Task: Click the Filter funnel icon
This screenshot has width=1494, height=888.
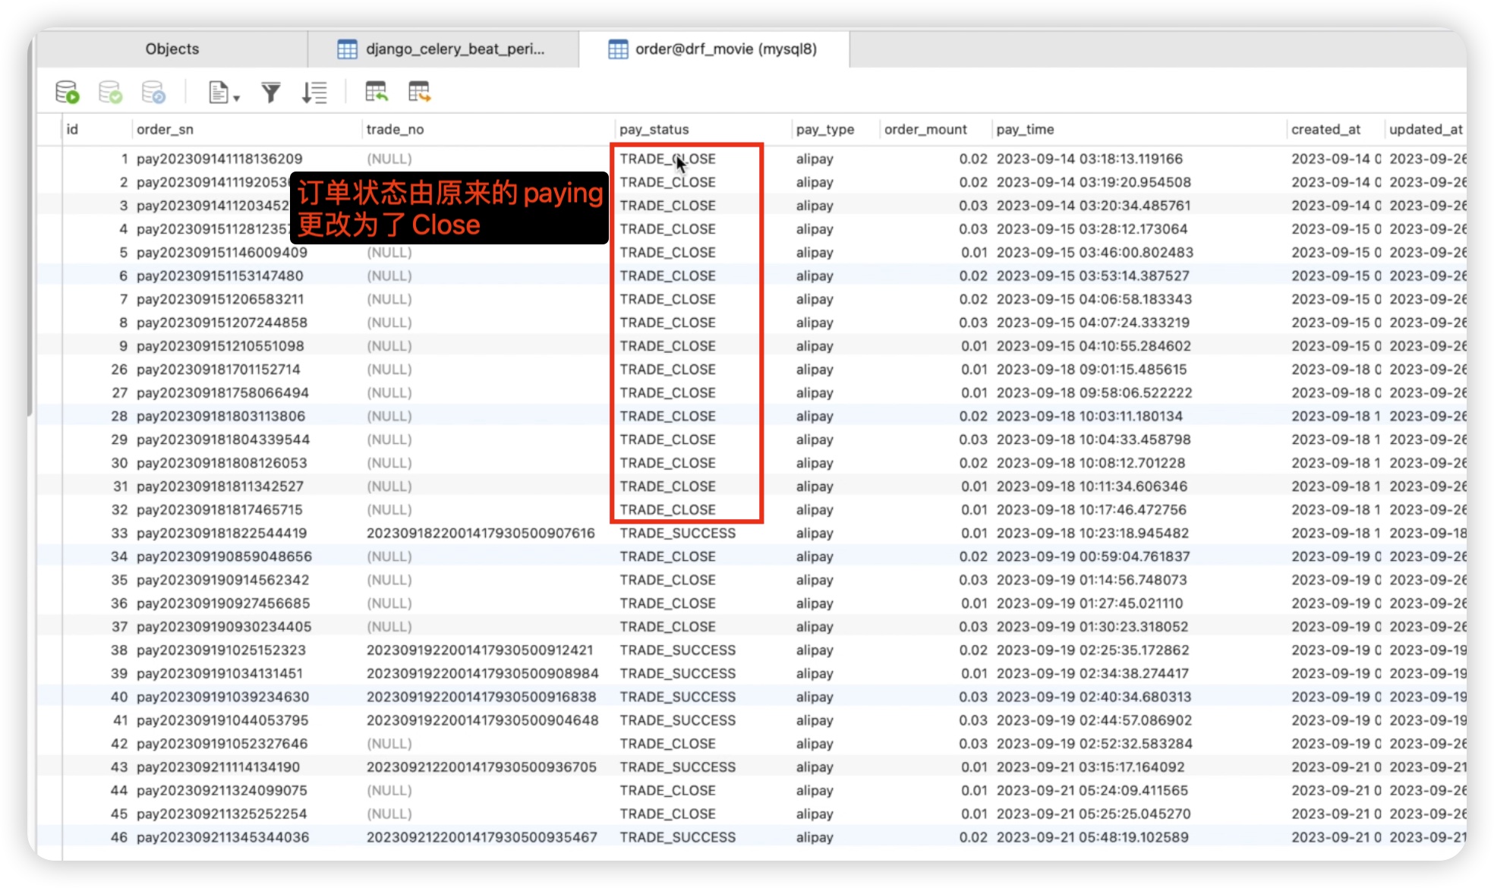Action: pos(271,93)
